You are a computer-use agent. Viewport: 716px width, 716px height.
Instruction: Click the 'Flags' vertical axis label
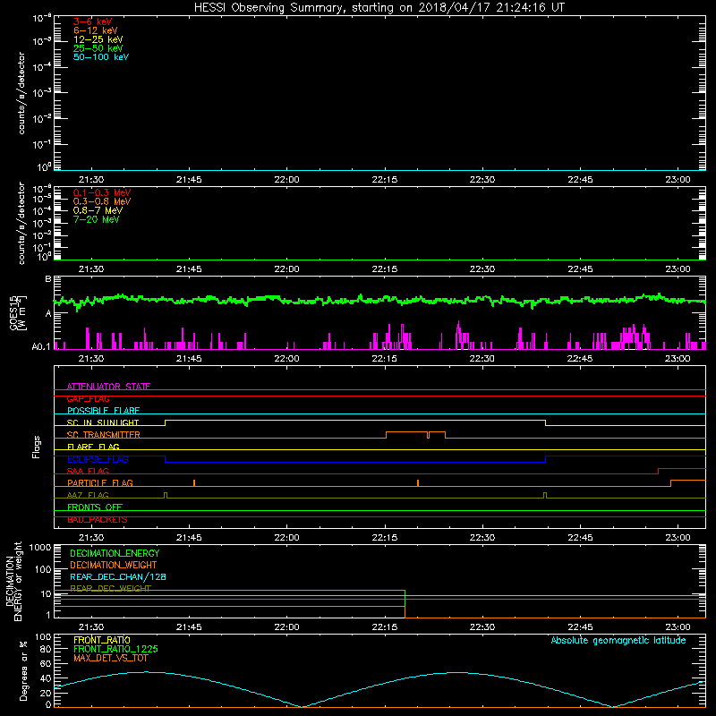click(x=37, y=447)
